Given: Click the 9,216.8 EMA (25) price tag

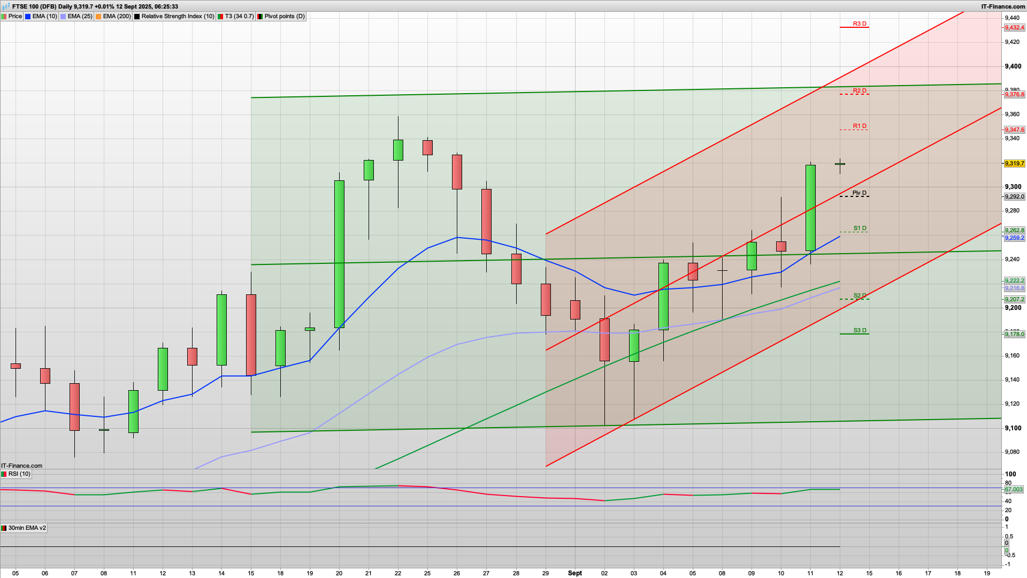Looking at the screenshot, I should [x=1014, y=288].
